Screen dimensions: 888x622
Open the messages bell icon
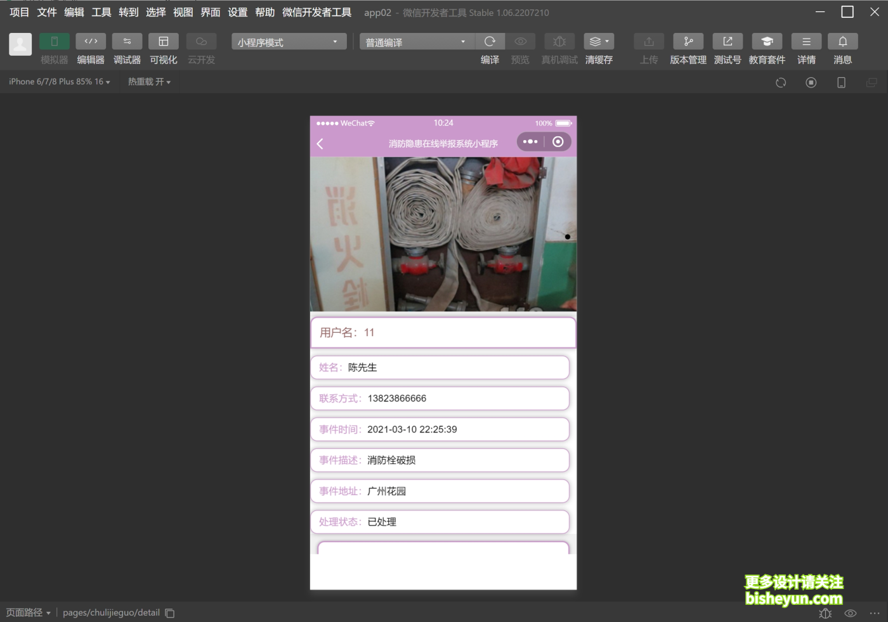842,42
